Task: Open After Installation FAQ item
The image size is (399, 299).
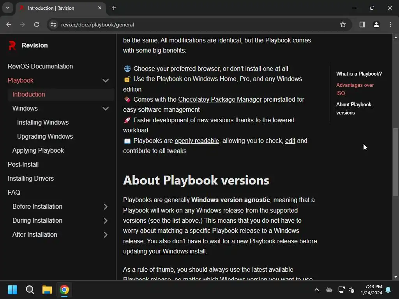Action: (x=35, y=234)
